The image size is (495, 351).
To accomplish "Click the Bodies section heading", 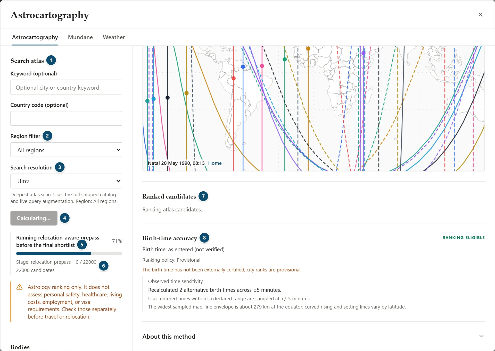I will [x=20, y=347].
